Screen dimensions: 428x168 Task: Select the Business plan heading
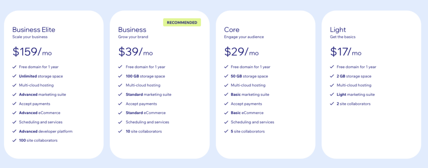(132, 30)
